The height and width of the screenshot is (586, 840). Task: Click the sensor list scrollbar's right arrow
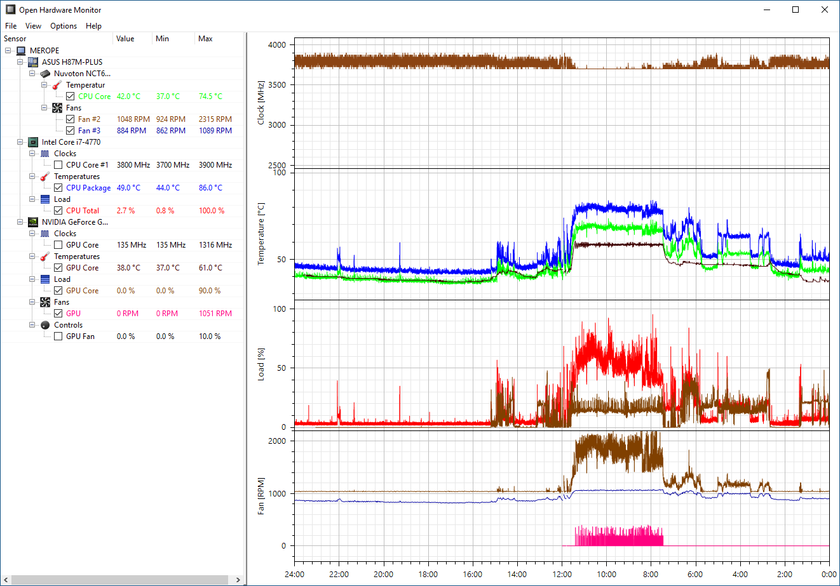(x=238, y=580)
